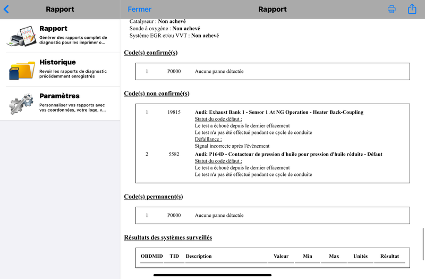The height and width of the screenshot is (279, 425).
Task: Tap the P0000 row under Code(s) permanent(s)
Action: 219,215
